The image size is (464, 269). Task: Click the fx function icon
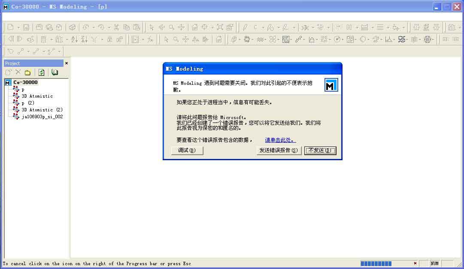click(151, 39)
